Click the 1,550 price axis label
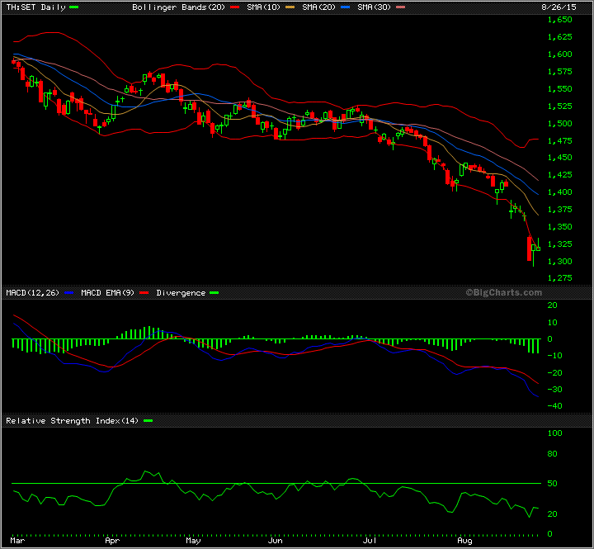594x549 pixels. coord(560,88)
